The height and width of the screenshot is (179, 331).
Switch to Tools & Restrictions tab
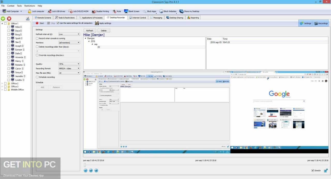(65, 18)
